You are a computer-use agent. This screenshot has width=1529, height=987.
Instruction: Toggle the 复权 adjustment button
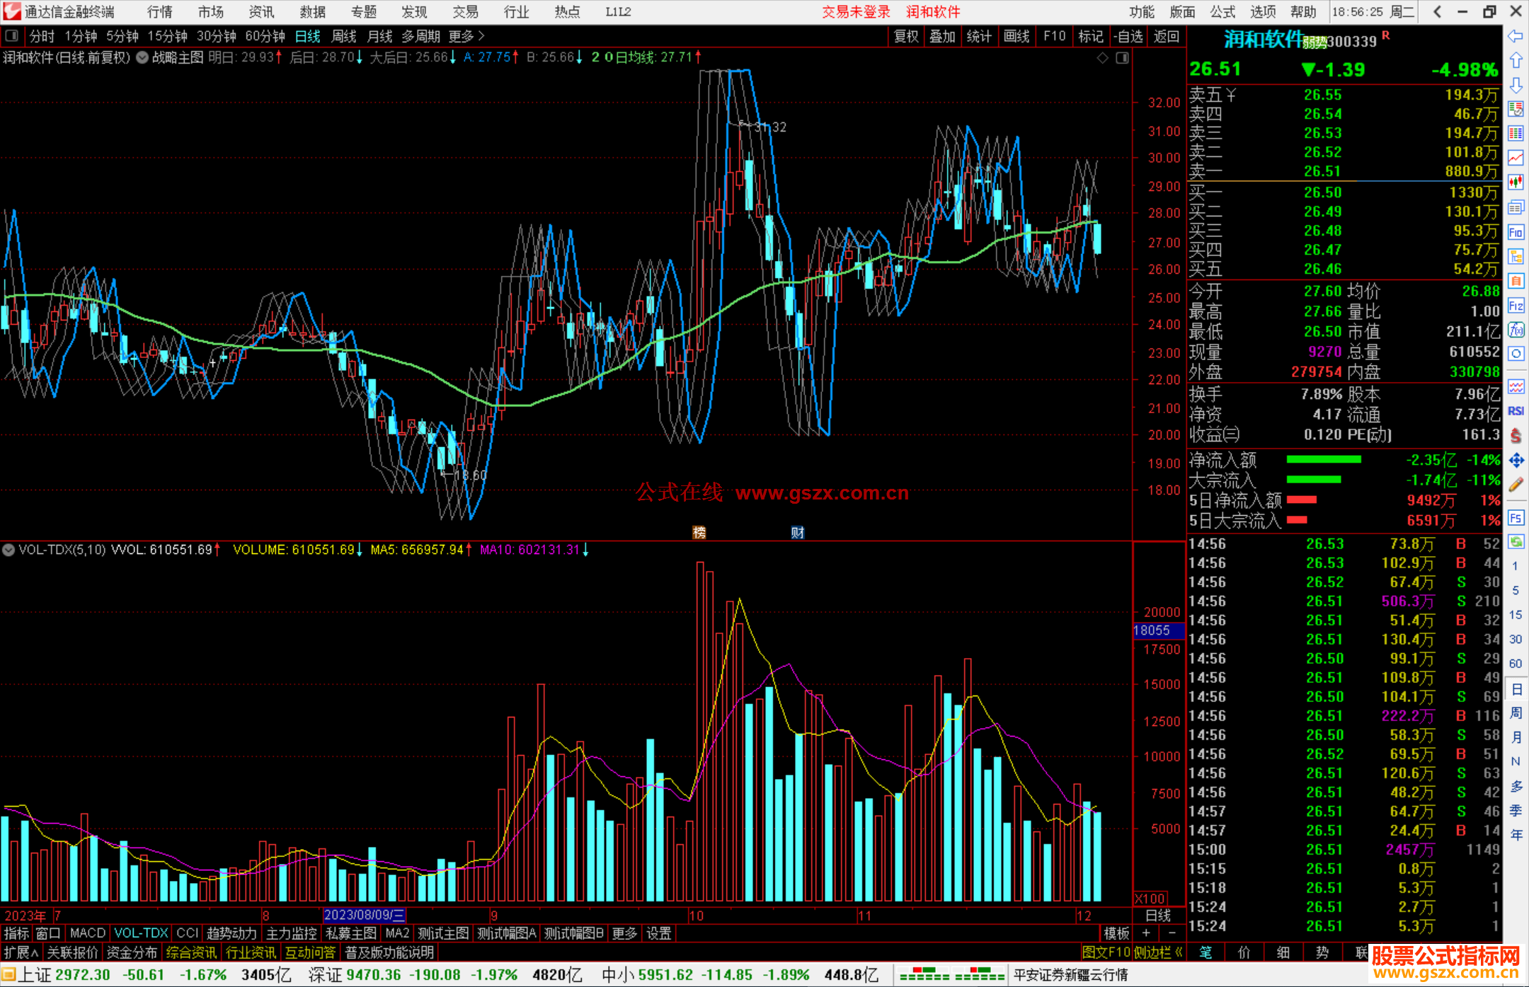click(906, 36)
